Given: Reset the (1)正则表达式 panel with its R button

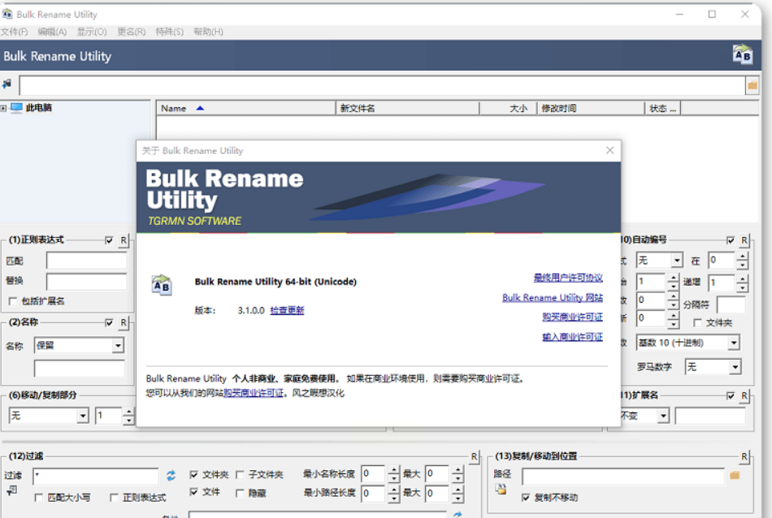Looking at the screenshot, I should point(123,240).
